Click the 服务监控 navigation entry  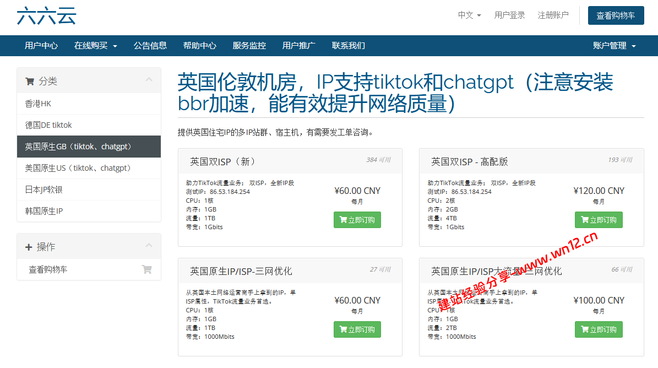pyautogui.click(x=249, y=45)
